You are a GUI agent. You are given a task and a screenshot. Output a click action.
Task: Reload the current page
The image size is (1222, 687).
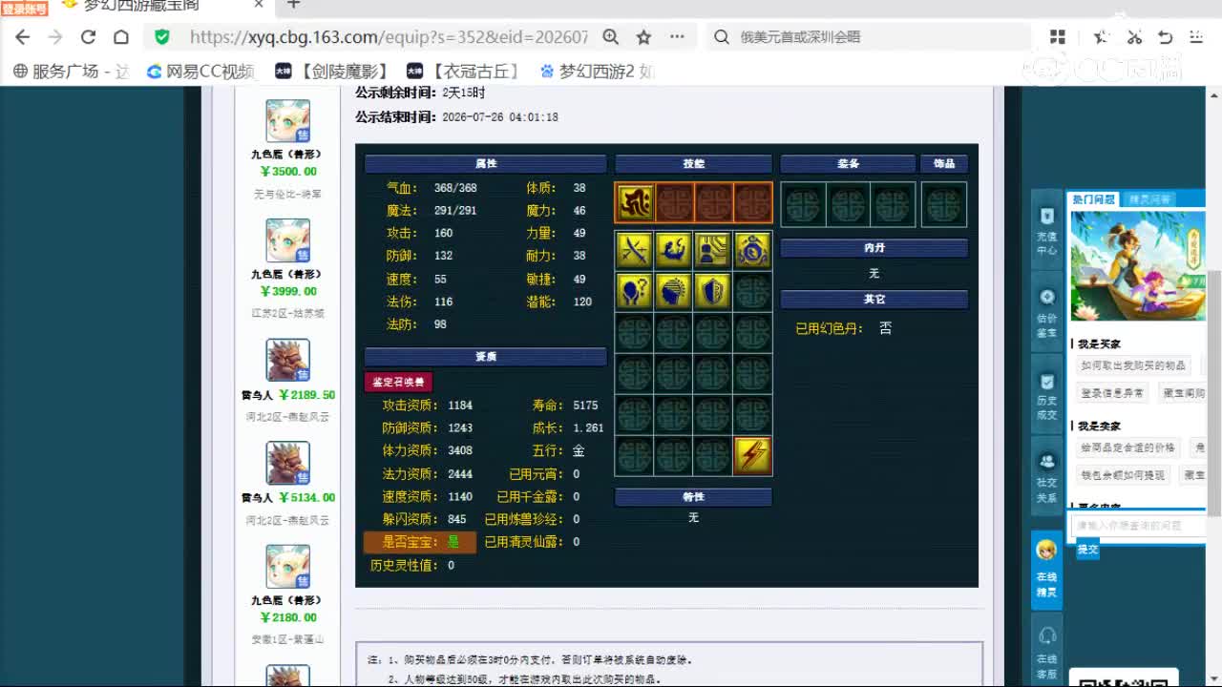click(88, 37)
